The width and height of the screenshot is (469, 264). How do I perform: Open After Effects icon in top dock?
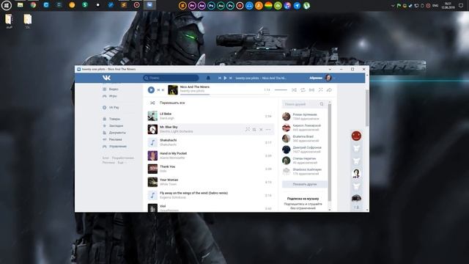click(202, 5)
